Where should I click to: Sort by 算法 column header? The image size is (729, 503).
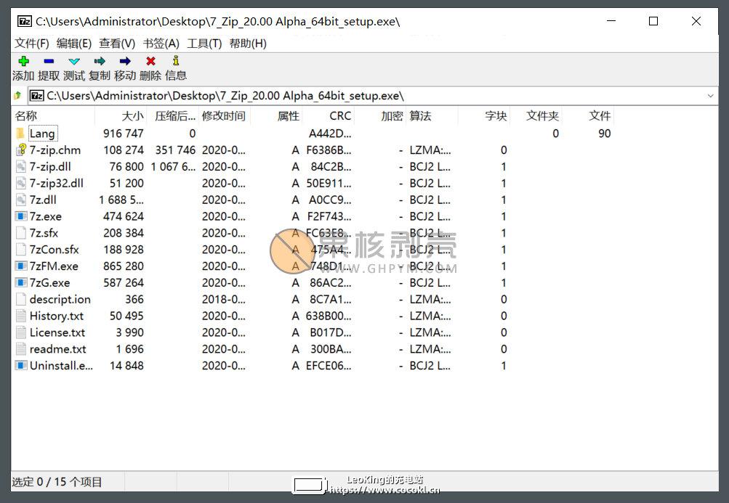[432, 115]
